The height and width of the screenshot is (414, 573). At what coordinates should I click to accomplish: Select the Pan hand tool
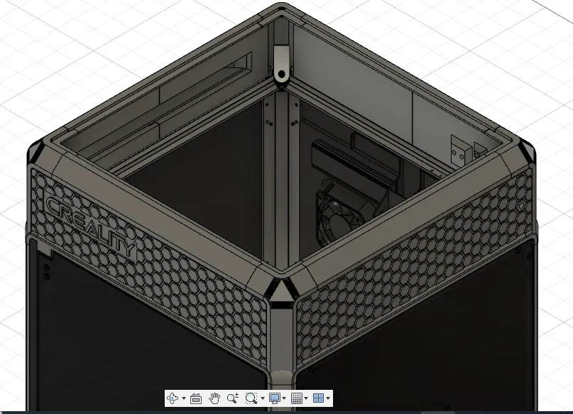point(214,398)
